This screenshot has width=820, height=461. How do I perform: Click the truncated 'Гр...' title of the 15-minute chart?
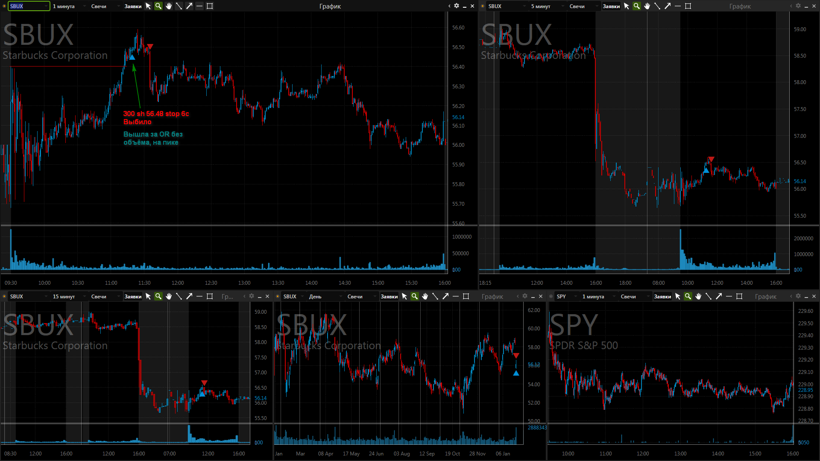(228, 296)
